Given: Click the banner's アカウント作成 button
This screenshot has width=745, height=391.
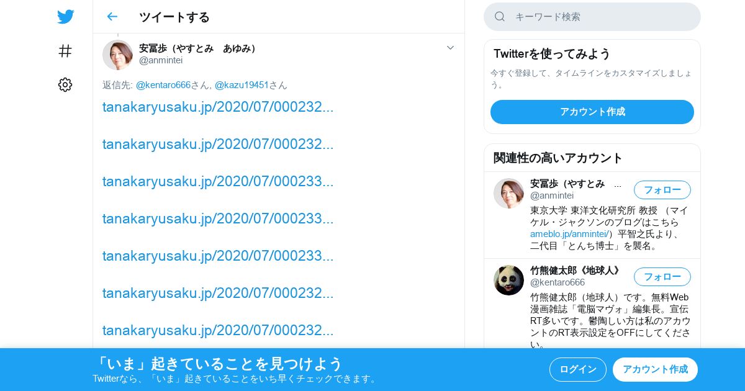Looking at the screenshot, I should click(655, 369).
